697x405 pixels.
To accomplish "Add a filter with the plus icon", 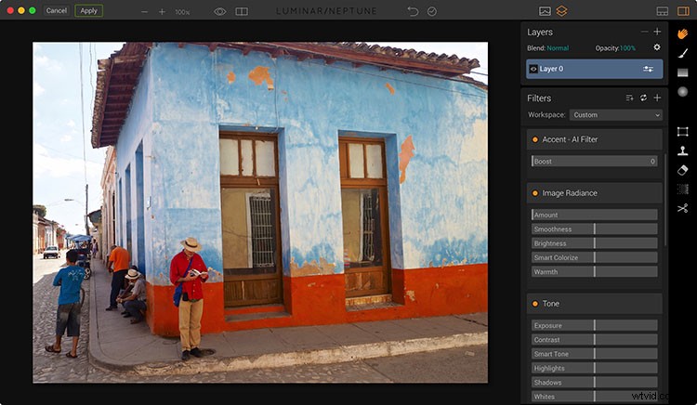I will click(657, 98).
